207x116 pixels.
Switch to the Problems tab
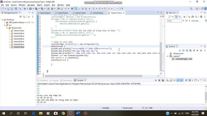tap(42, 80)
